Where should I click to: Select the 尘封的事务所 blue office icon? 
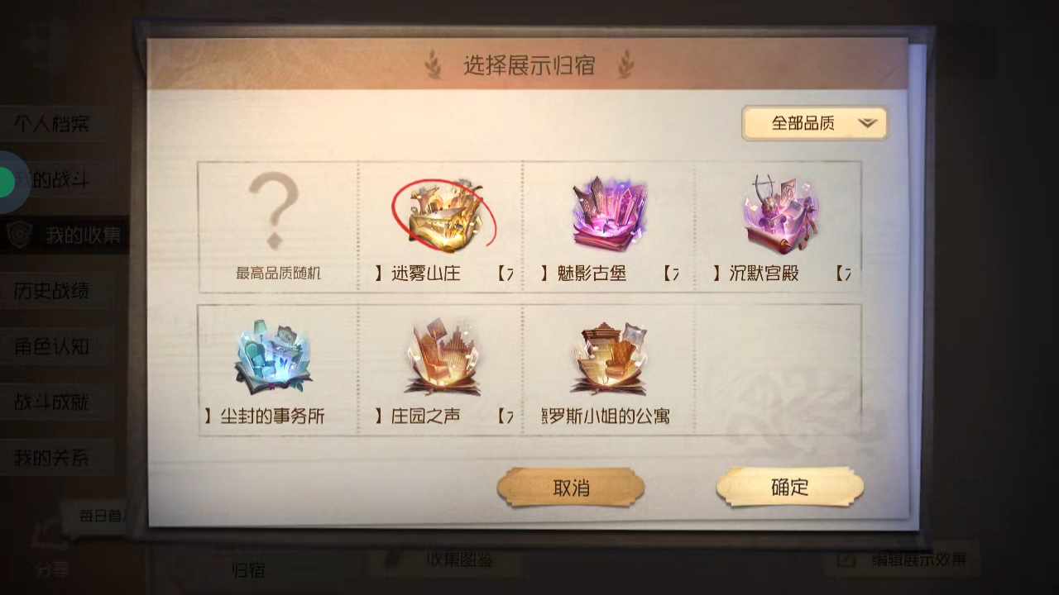(x=273, y=358)
